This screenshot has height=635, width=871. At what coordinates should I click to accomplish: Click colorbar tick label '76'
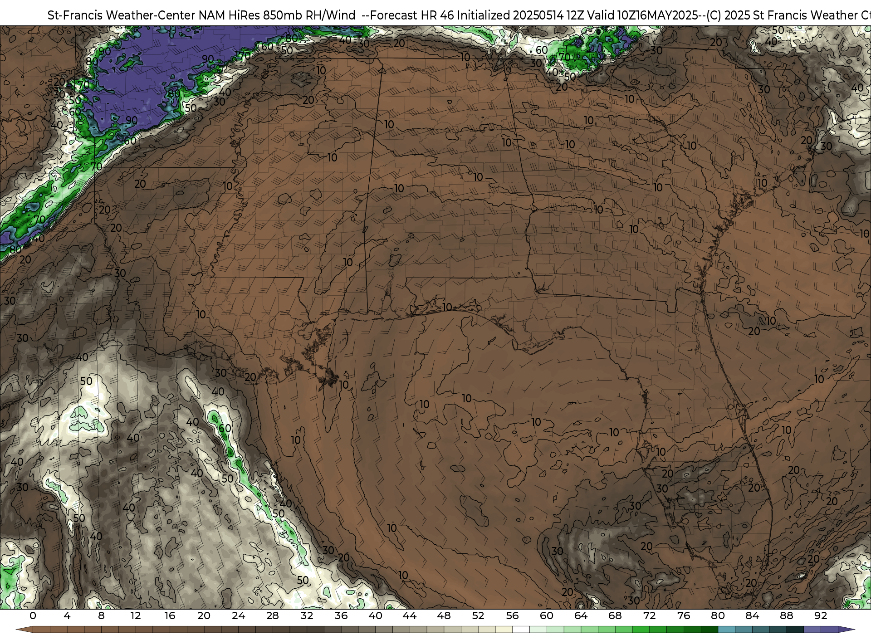(x=684, y=615)
